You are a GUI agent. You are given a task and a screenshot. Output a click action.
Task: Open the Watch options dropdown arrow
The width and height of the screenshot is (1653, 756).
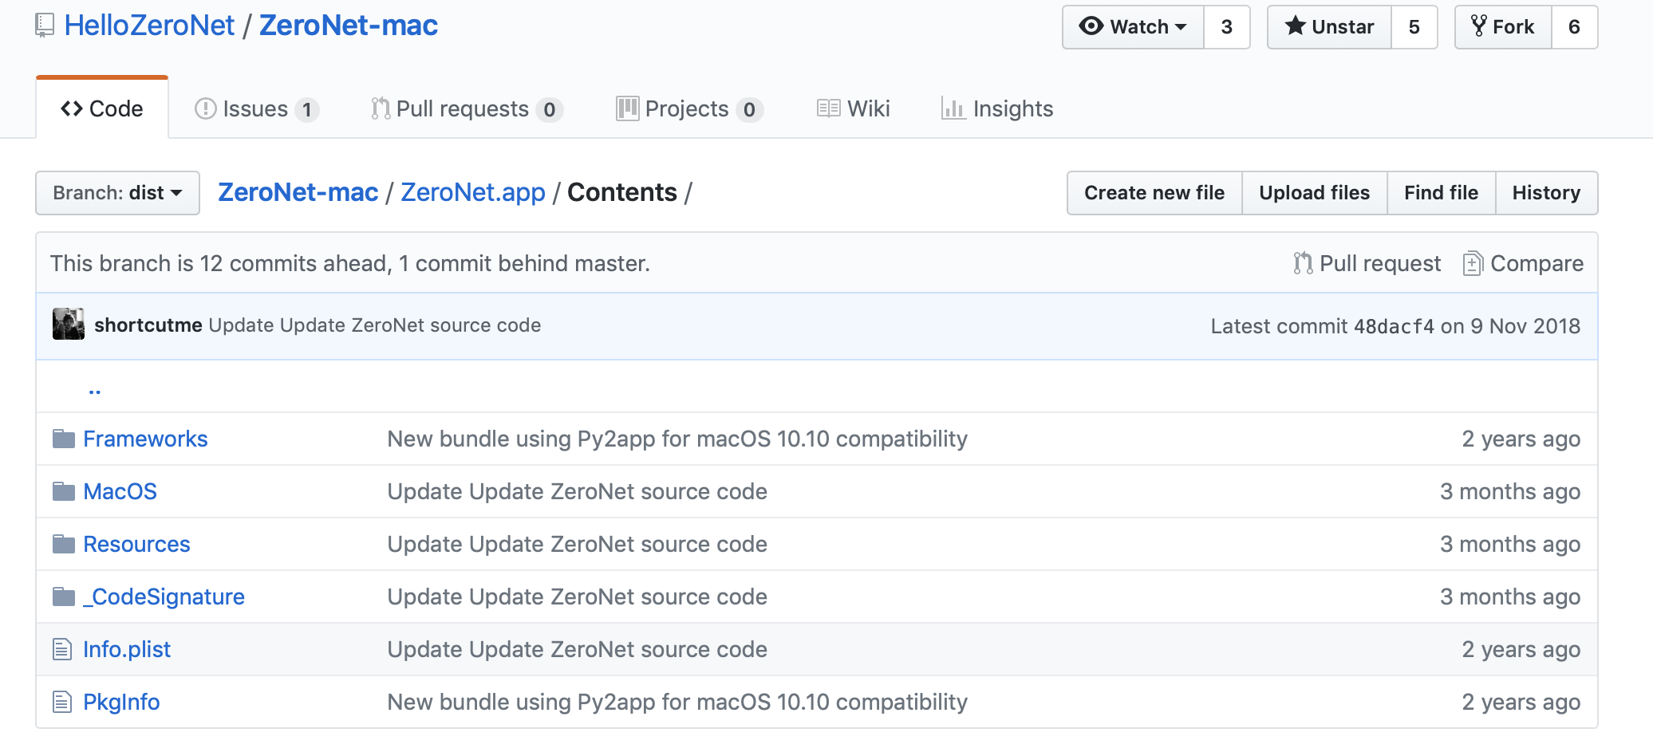[1183, 26]
